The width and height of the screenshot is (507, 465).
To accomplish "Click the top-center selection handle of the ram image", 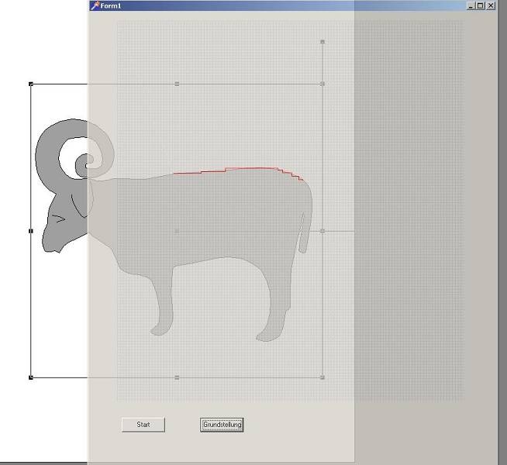I will point(177,84).
